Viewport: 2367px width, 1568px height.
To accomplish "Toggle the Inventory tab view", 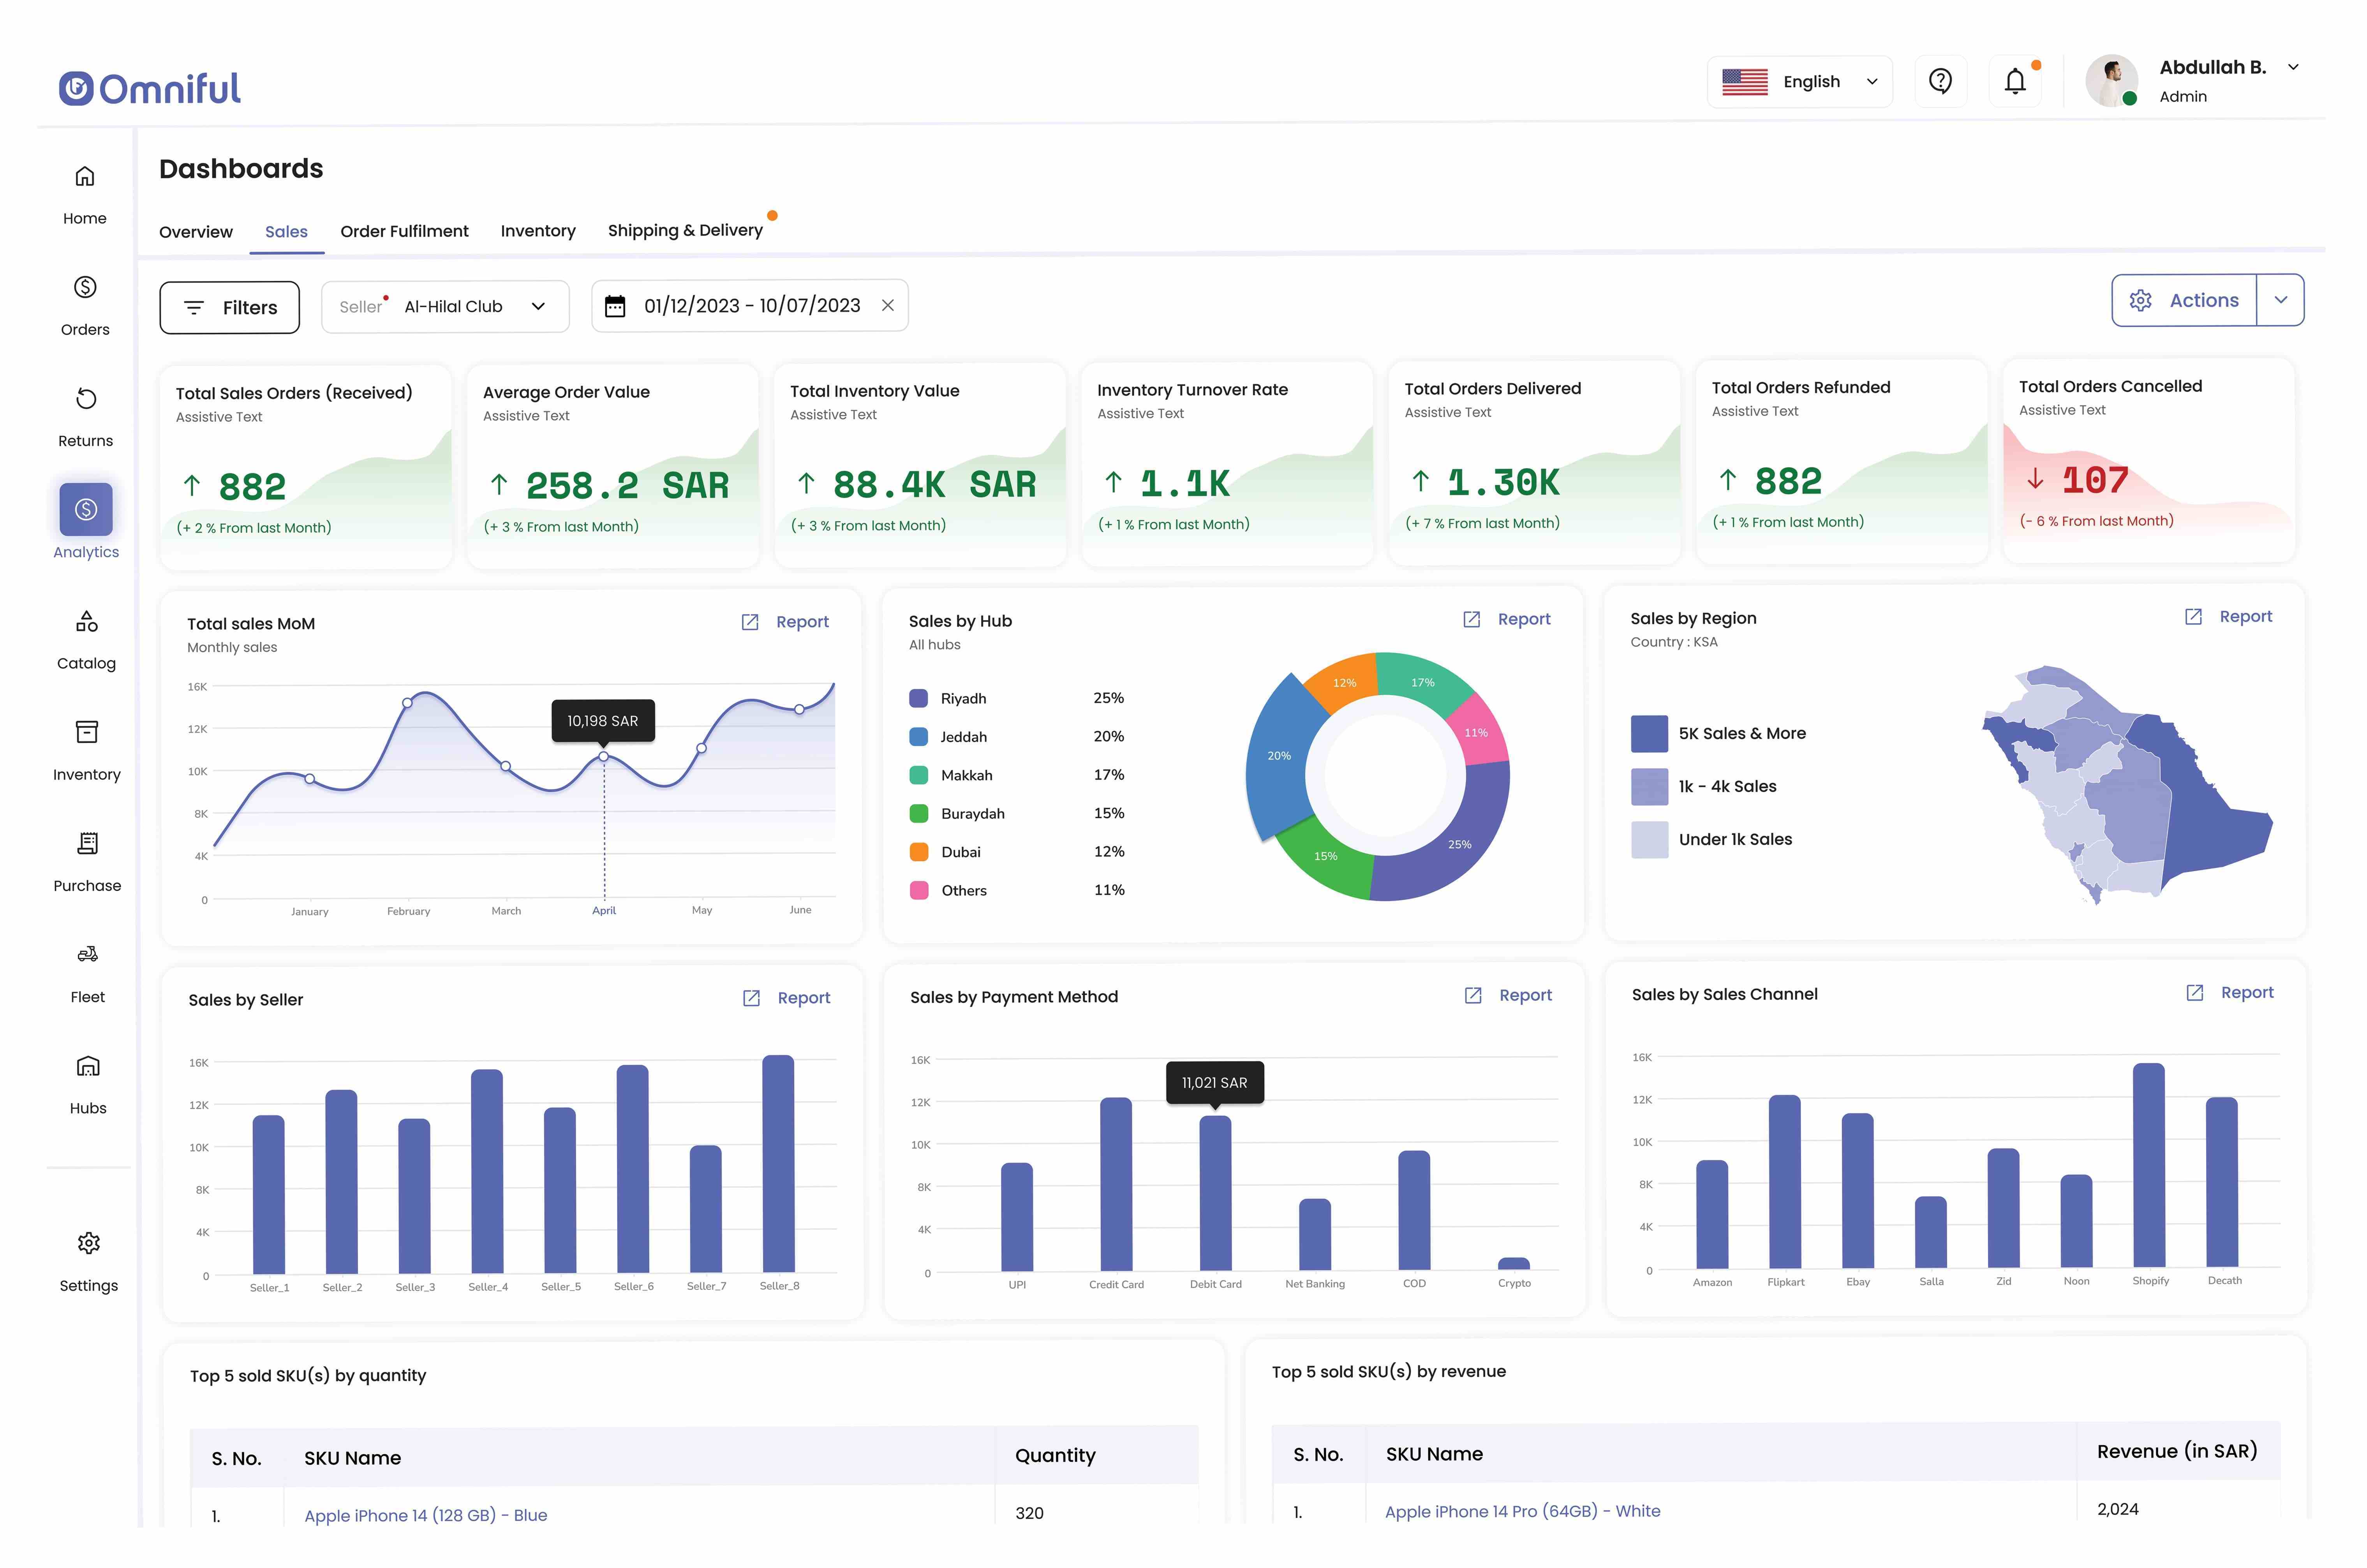I will click(537, 229).
